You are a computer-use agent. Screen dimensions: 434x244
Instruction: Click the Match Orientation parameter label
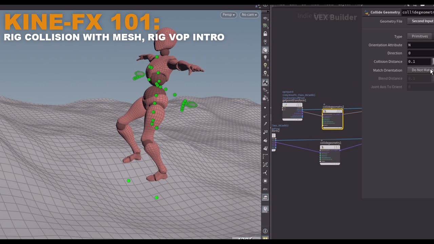(388, 70)
